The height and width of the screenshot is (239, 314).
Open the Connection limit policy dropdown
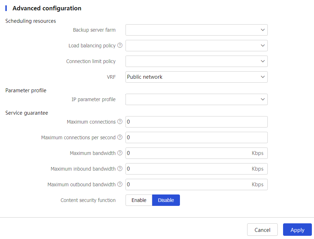coord(196,61)
